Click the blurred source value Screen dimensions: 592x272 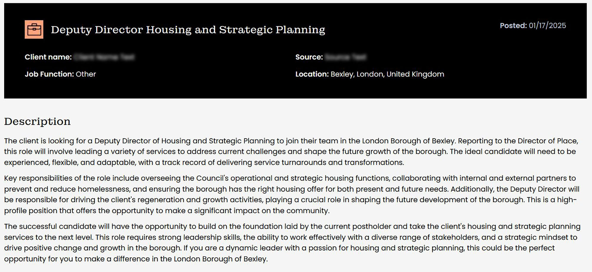click(x=345, y=57)
